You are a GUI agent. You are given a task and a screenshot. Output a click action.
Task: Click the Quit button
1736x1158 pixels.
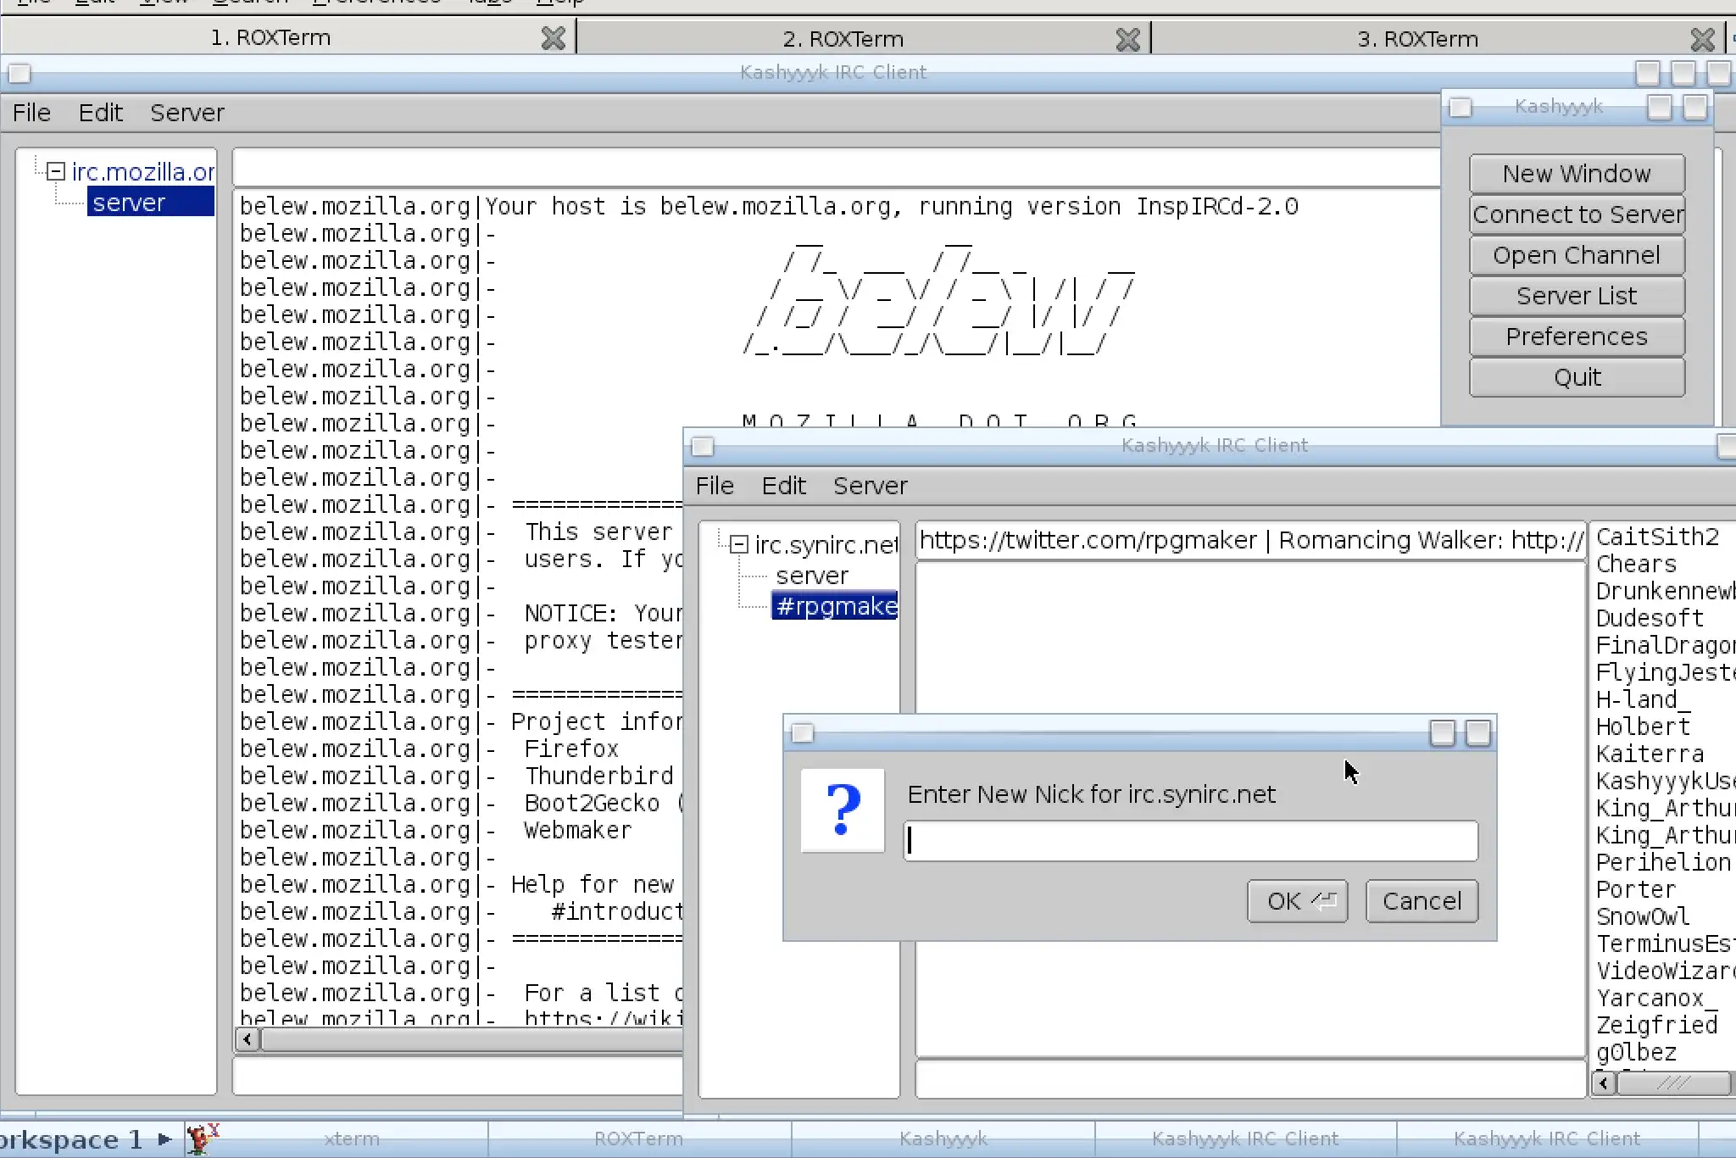pyautogui.click(x=1577, y=377)
